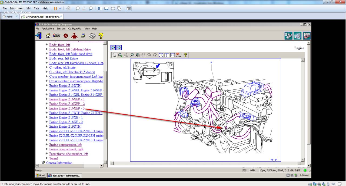Toggle VMware console view icon

click(x=129, y=8)
